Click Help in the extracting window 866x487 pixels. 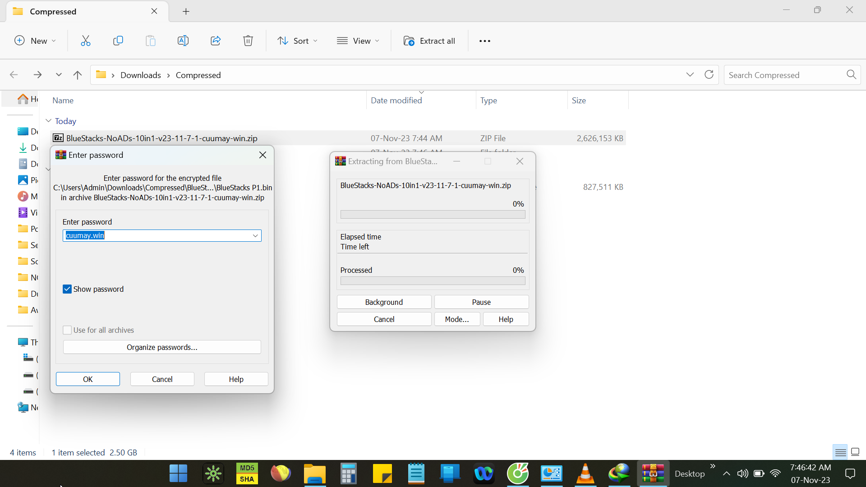coord(506,319)
